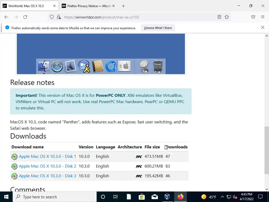
Task: Click the PPC icon in Disk 2 row
Action: tap(139, 166)
